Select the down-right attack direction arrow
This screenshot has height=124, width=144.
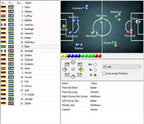tap(79, 75)
